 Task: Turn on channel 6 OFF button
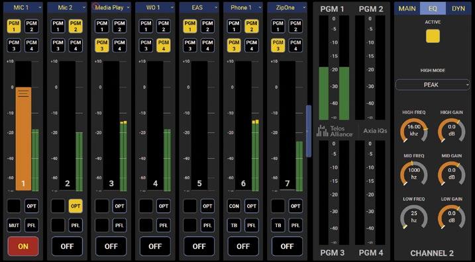point(243,246)
